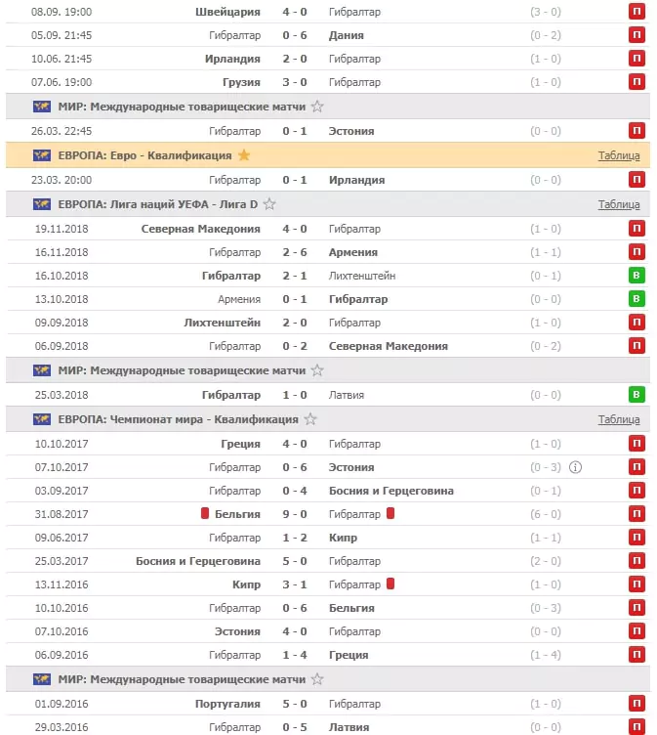The width and height of the screenshot is (657, 735).
Task: Click green В badge on Гибралтар-Латвия match
Action: [636, 394]
